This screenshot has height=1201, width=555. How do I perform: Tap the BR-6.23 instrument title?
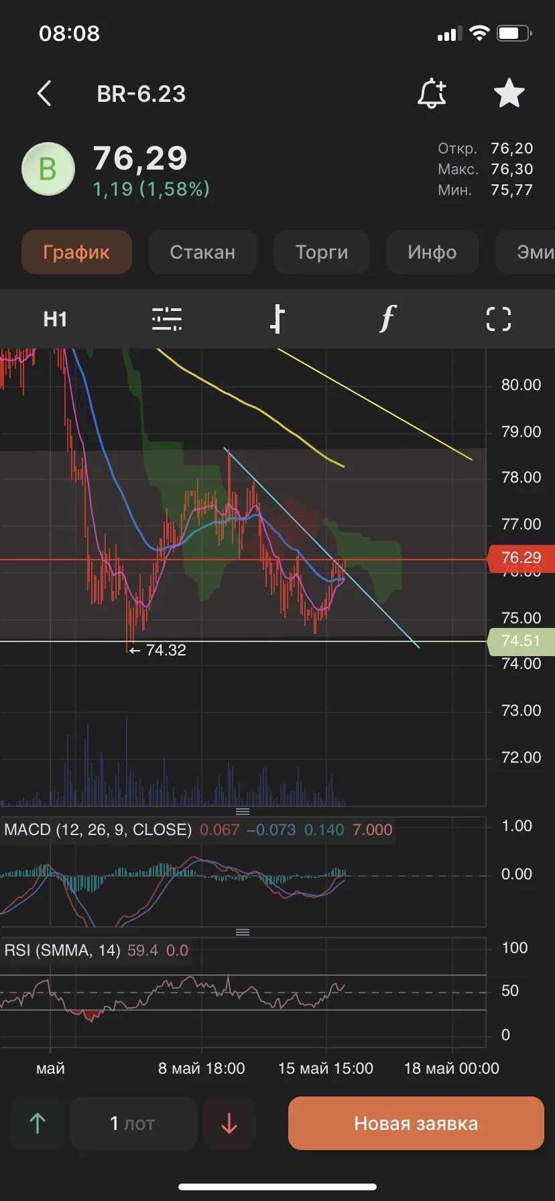tap(141, 94)
